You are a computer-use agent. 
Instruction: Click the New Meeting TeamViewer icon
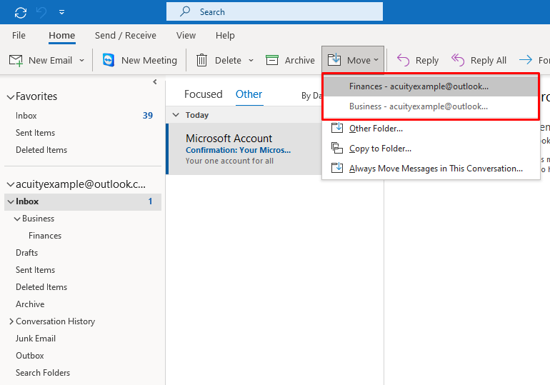tap(109, 60)
